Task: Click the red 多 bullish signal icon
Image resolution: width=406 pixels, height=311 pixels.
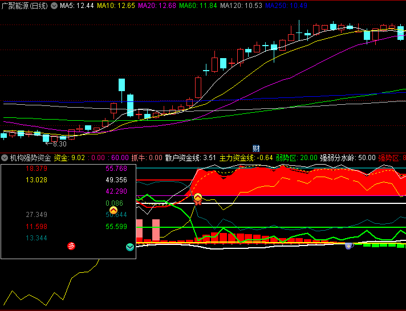Action: click(x=71, y=246)
